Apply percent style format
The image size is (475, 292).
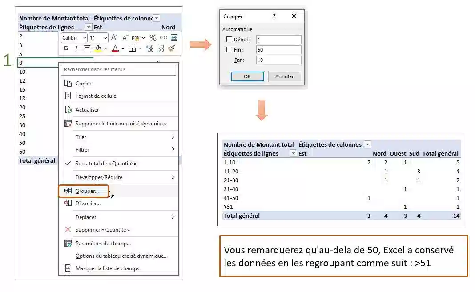point(153,38)
